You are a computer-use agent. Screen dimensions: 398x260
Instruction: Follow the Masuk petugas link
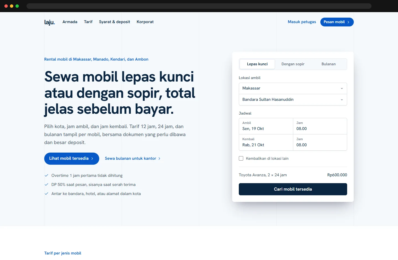pyautogui.click(x=302, y=22)
